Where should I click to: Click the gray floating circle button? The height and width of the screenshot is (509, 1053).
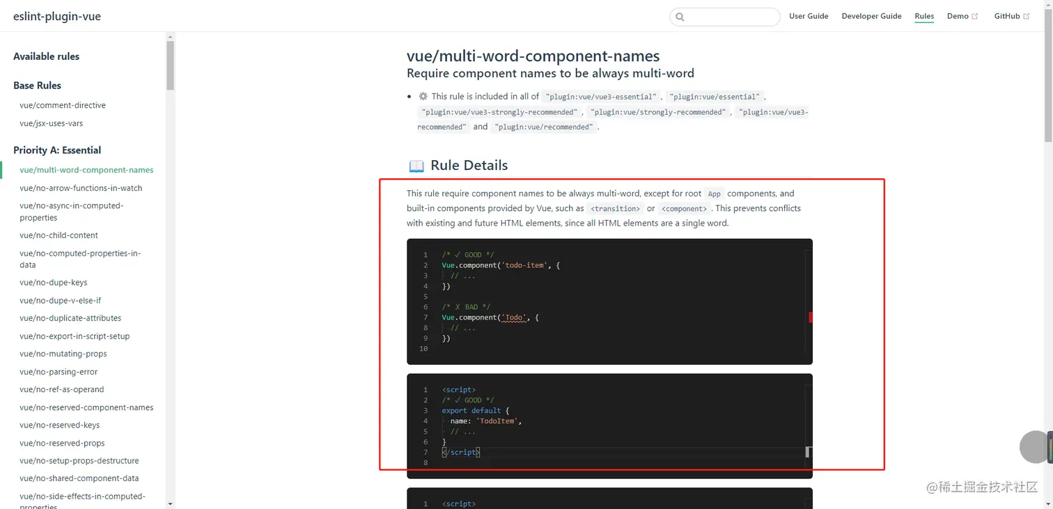pos(1034,446)
